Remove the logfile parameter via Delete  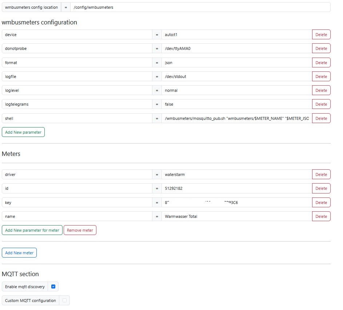point(321,76)
